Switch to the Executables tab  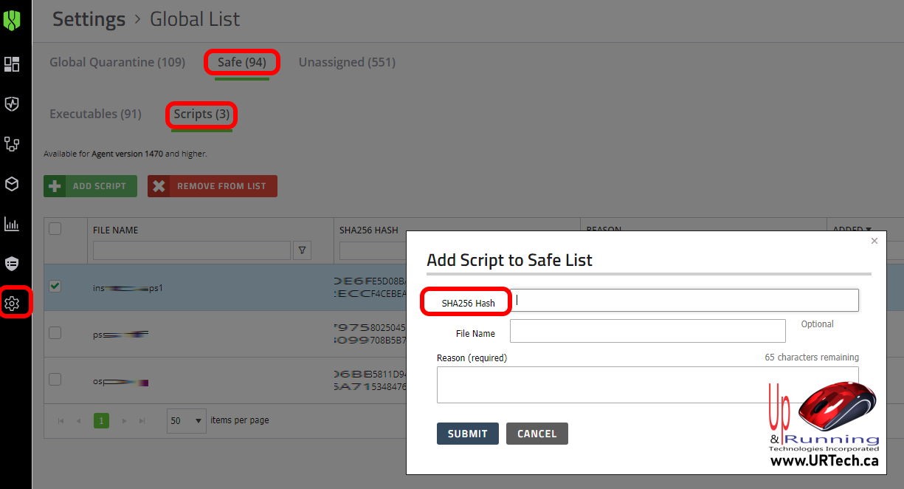pyautogui.click(x=95, y=114)
